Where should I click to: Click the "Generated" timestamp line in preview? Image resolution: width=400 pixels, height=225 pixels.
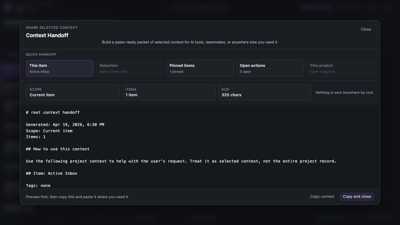[x=65, y=124]
